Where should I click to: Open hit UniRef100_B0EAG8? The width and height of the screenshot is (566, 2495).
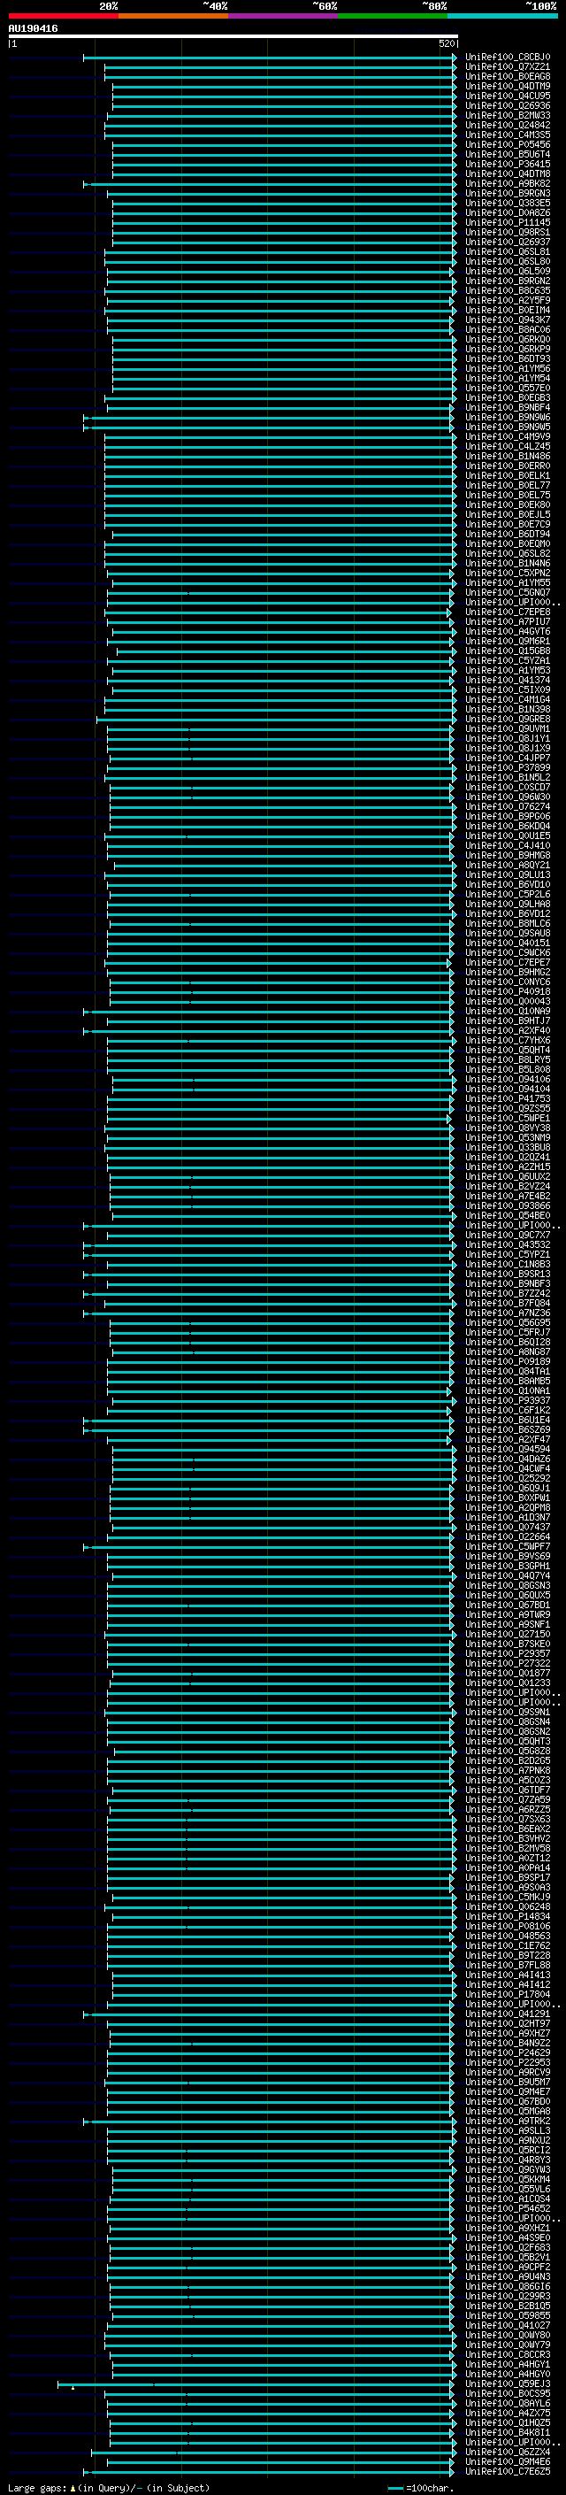coord(508,76)
